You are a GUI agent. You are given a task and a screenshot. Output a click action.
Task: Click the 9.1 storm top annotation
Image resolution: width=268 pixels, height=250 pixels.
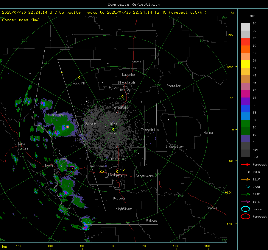(71, 169)
